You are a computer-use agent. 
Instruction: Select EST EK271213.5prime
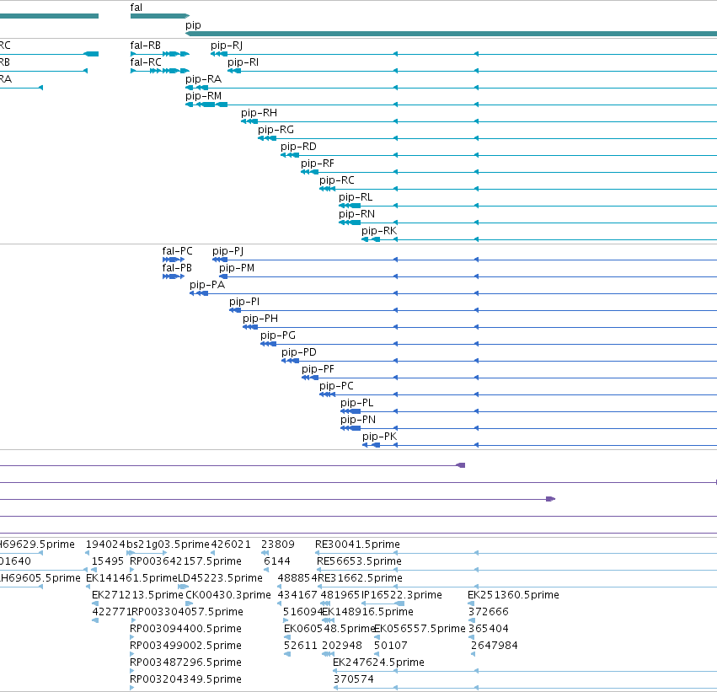[137, 595]
